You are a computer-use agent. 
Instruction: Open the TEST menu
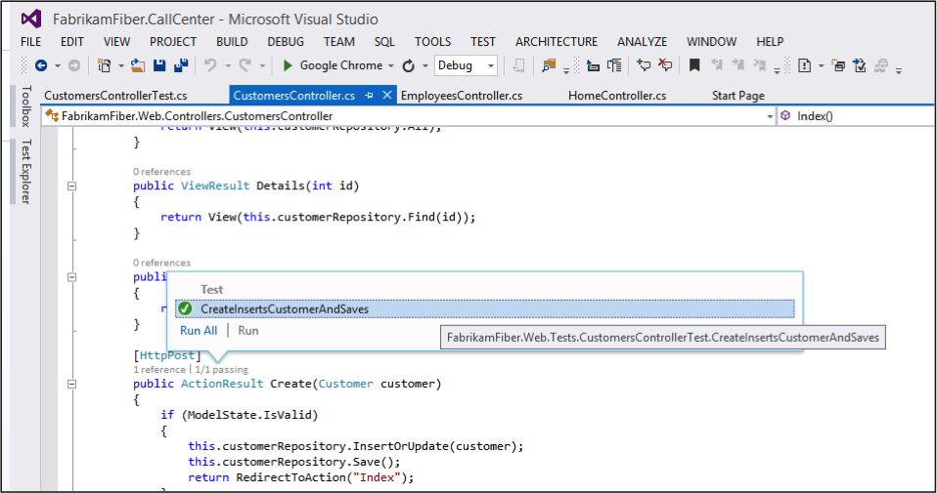point(483,42)
